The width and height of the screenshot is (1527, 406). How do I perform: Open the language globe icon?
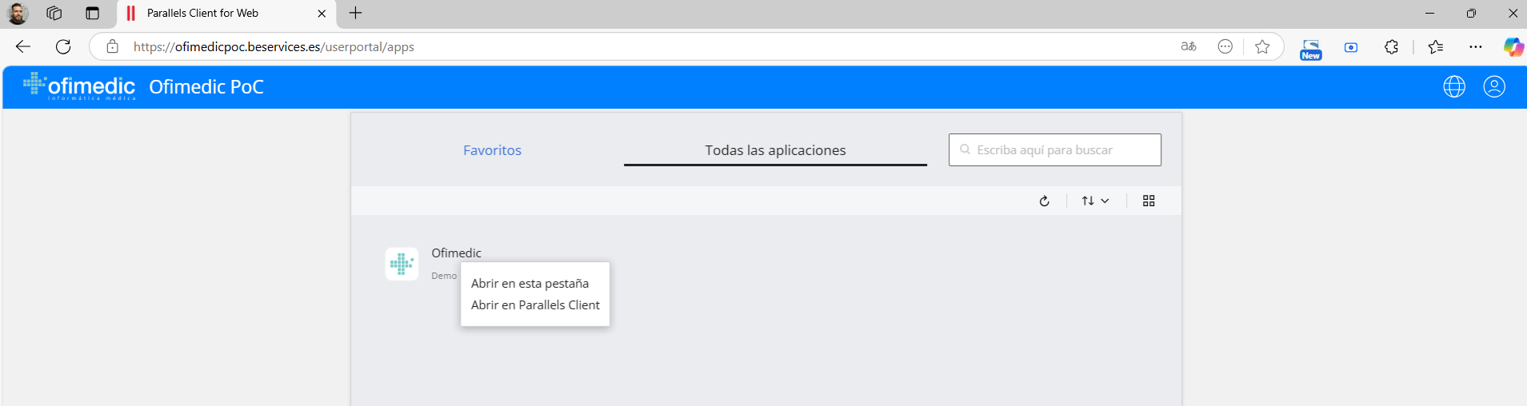pos(1453,86)
